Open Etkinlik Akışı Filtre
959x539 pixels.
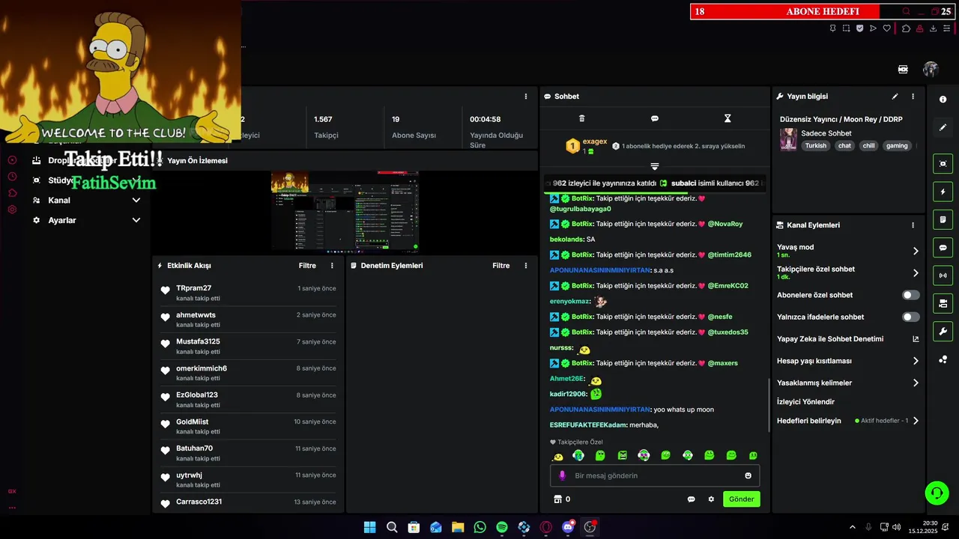coord(307,266)
